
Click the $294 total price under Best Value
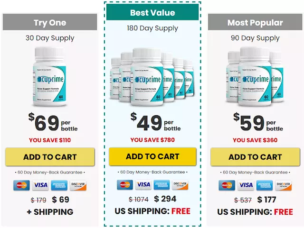[165, 199]
